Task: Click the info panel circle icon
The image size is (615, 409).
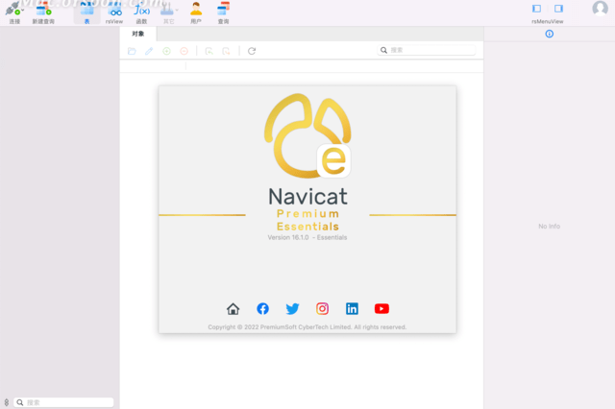Action: click(x=549, y=35)
